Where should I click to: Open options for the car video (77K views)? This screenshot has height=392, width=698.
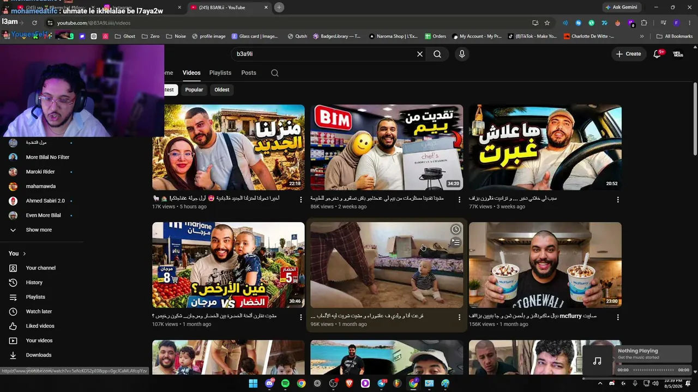[x=618, y=200]
